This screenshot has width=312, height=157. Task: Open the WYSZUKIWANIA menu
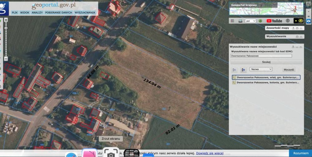coord(85,12)
